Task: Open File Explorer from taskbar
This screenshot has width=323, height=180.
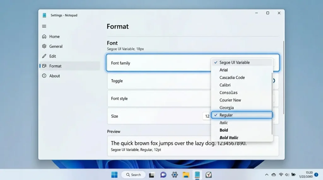Action: [x=186, y=175]
